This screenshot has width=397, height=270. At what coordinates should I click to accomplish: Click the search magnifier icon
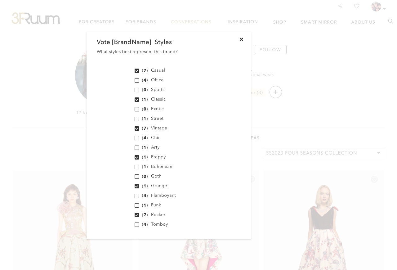390,21
